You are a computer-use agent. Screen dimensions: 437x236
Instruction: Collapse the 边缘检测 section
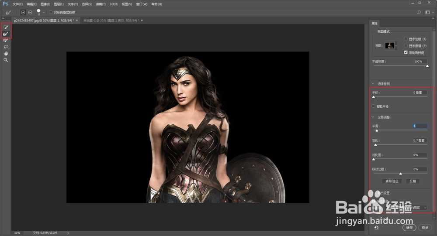point(373,83)
